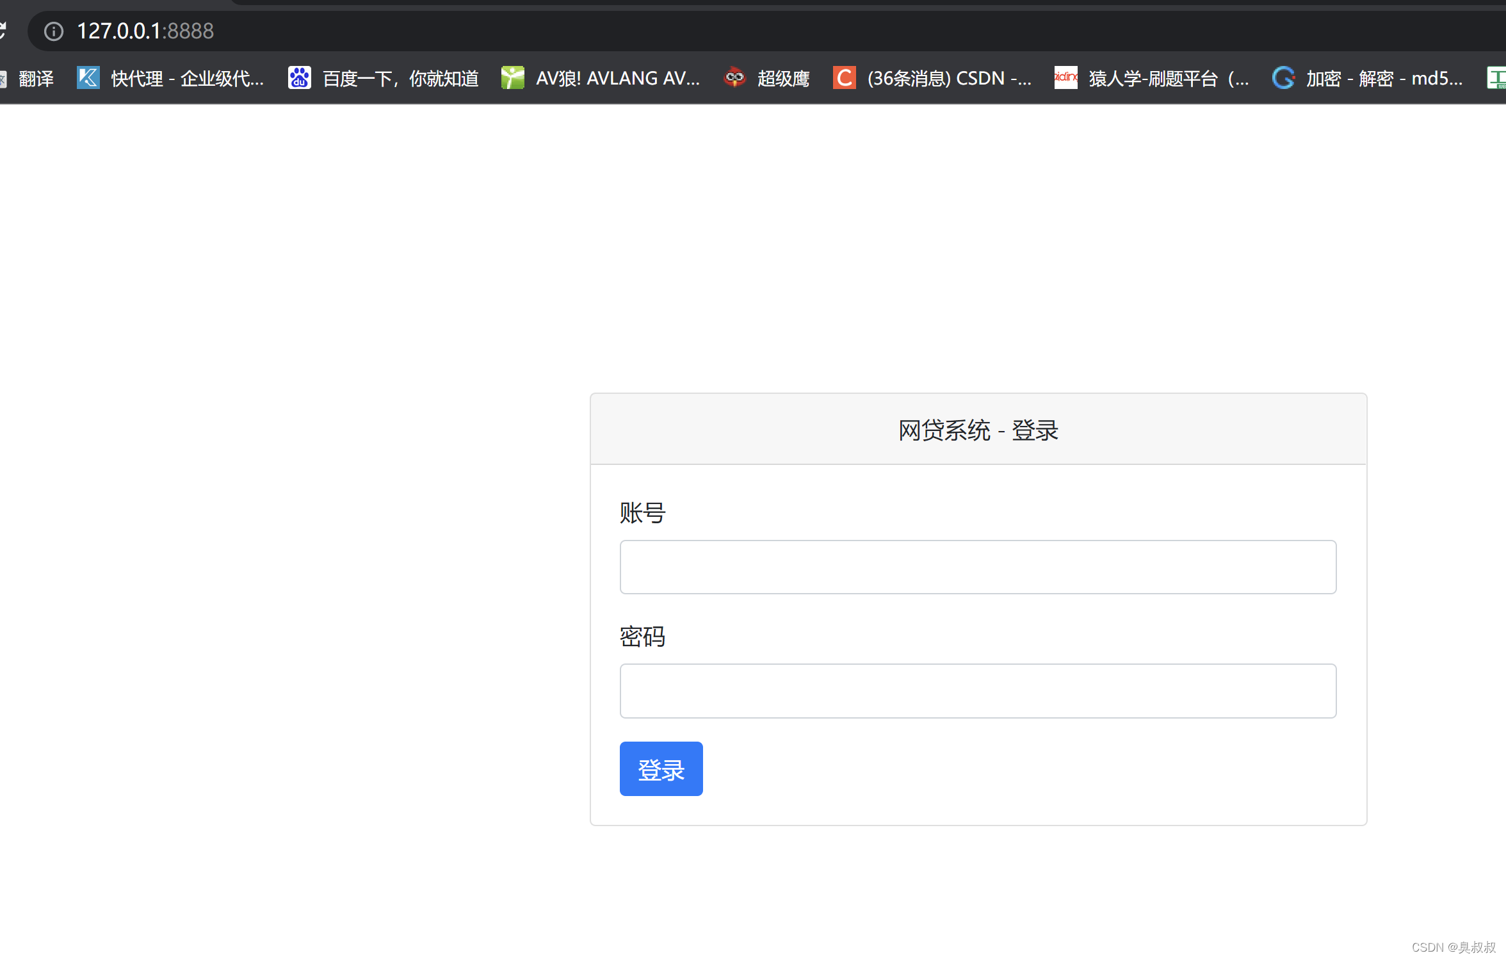Screen dimensions: 1506x960
Task: Click the 加密-解密 md5 bookmark icon
Action: (1283, 78)
